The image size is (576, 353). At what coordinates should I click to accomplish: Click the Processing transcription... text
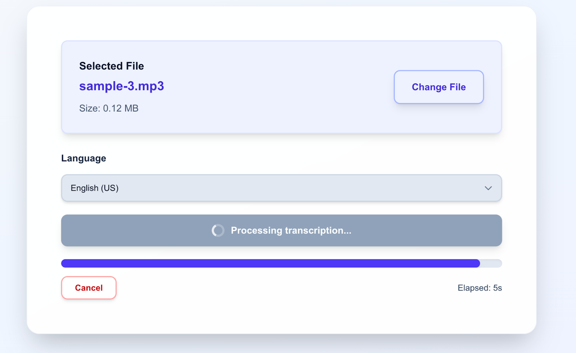tap(291, 230)
